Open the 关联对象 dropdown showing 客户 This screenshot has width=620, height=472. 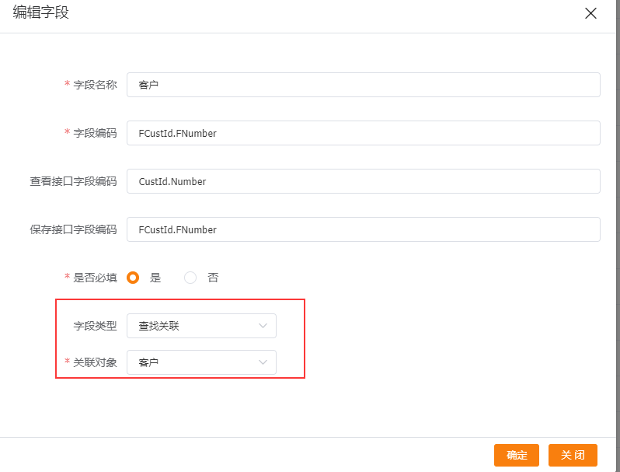(201, 362)
